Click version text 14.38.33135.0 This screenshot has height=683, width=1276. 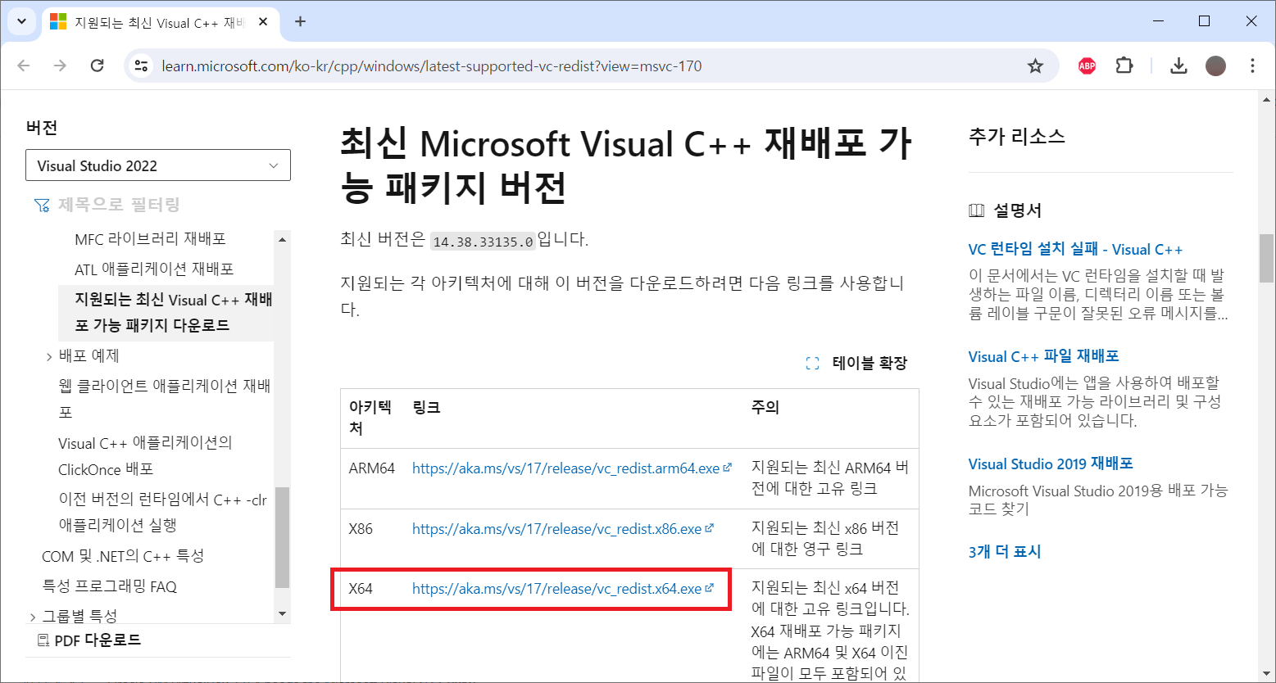(484, 242)
